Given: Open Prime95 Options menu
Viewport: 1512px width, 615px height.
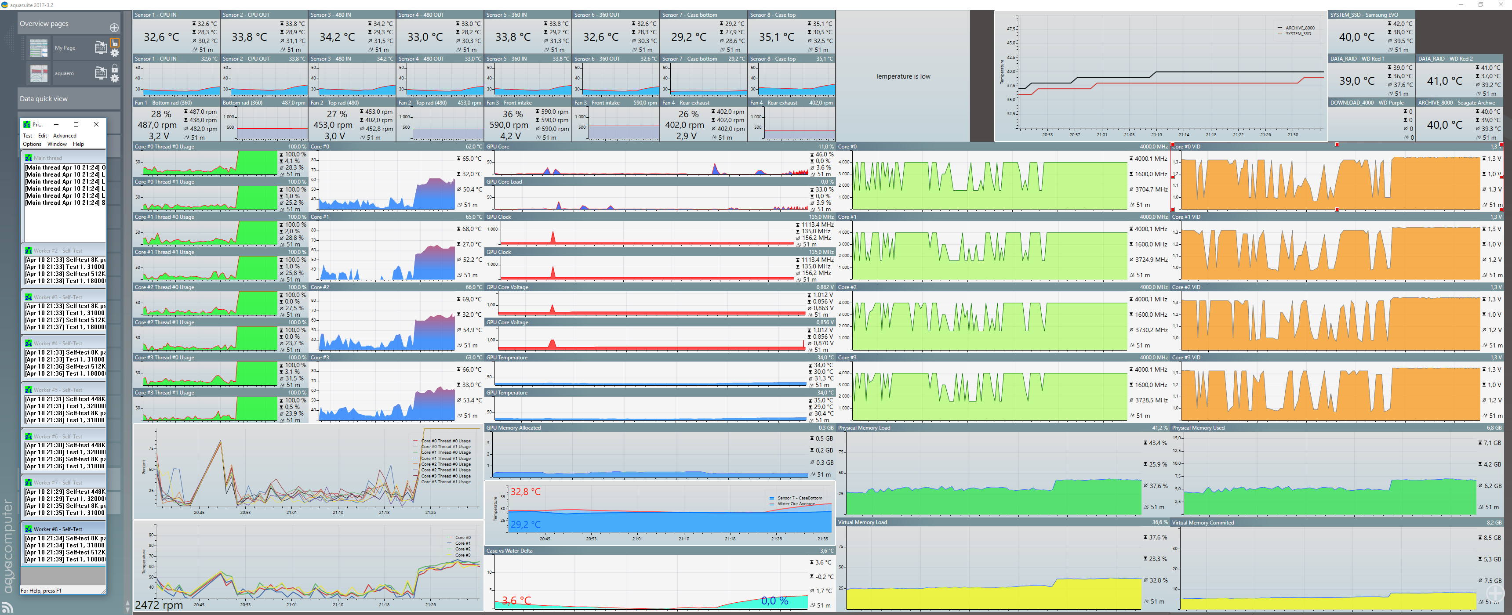Looking at the screenshot, I should 32,144.
